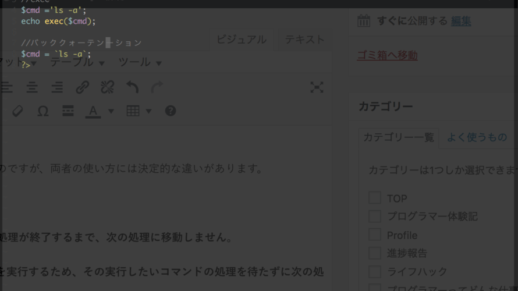Switch to the ビジュアル editor tab

click(x=242, y=40)
